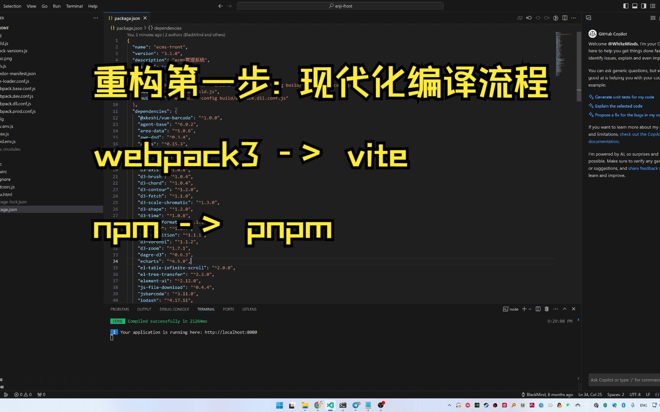This screenshot has width=660, height=412.
Task: Click the share feedback link
Action: 643,168
